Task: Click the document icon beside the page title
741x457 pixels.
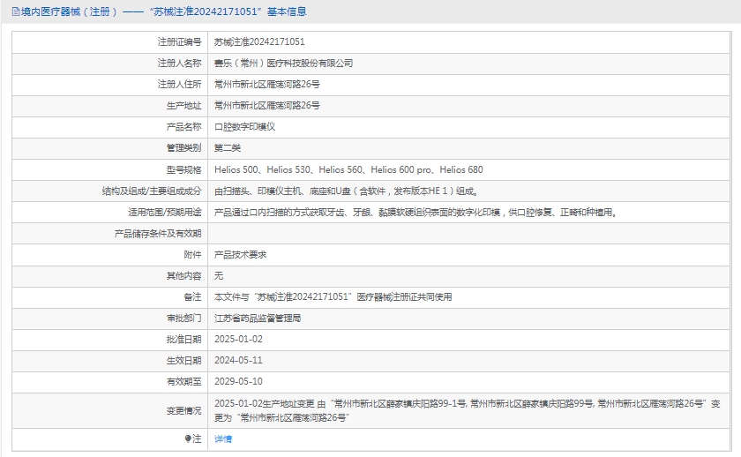Action: [15, 11]
